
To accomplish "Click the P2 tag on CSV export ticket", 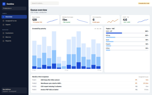I will (x=136, y=86).
